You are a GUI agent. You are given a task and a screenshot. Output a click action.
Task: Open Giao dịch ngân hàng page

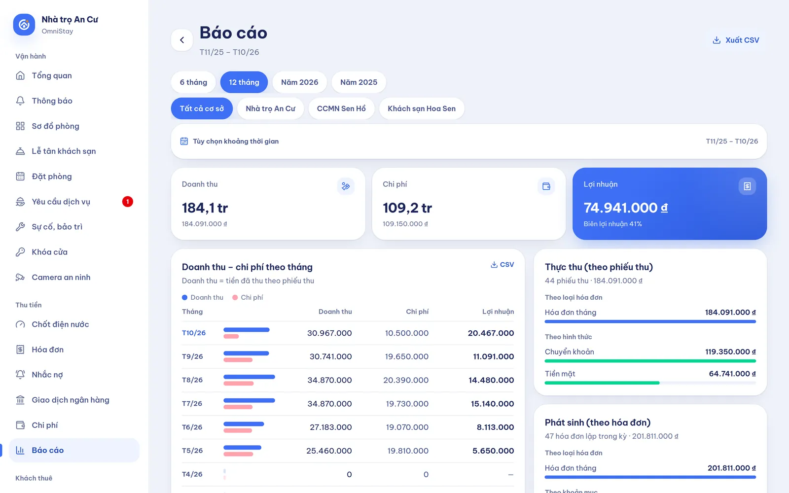coord(74,400)
